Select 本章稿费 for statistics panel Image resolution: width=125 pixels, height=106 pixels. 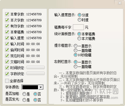coord(79,34)
